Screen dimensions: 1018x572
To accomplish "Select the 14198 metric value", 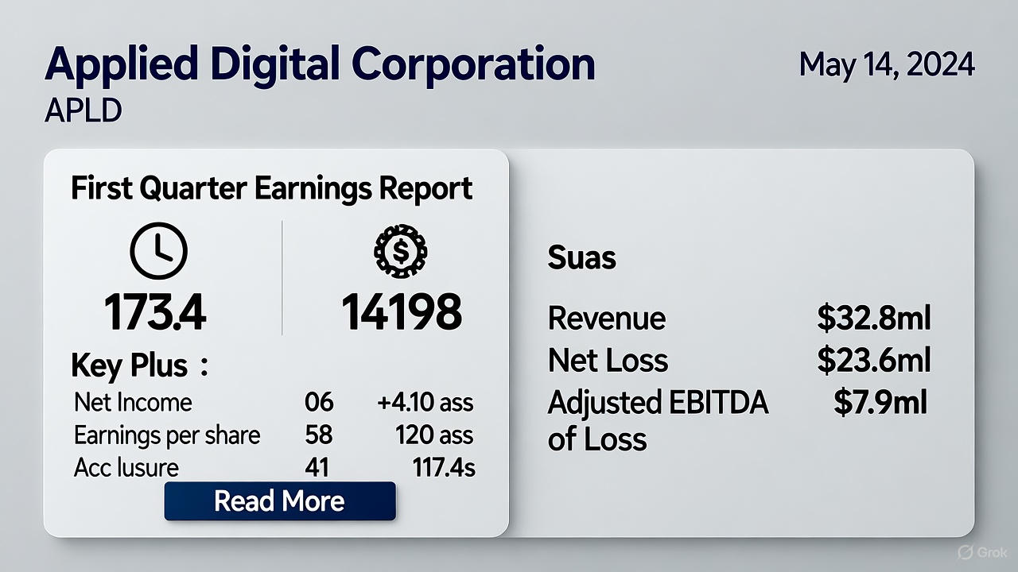I will [402, 313].
